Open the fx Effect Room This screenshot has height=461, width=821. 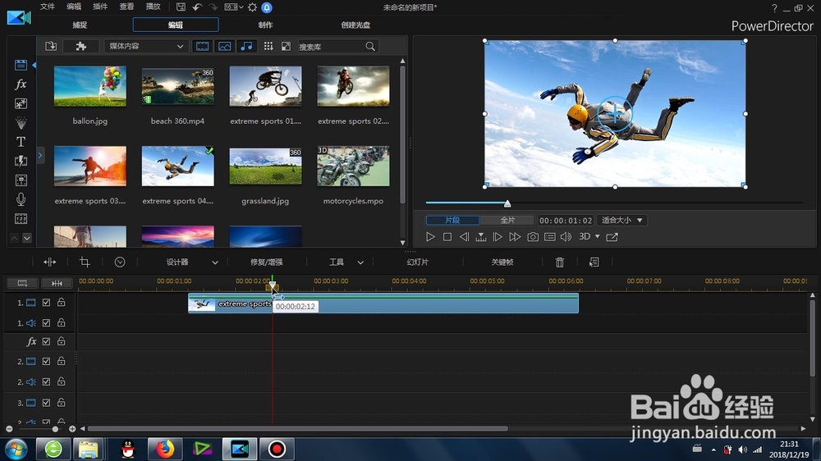(x=21, y=84)
